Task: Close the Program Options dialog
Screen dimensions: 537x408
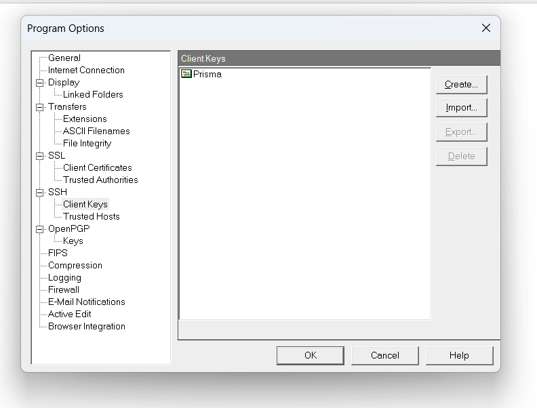Action: click(x=486, y=28)
